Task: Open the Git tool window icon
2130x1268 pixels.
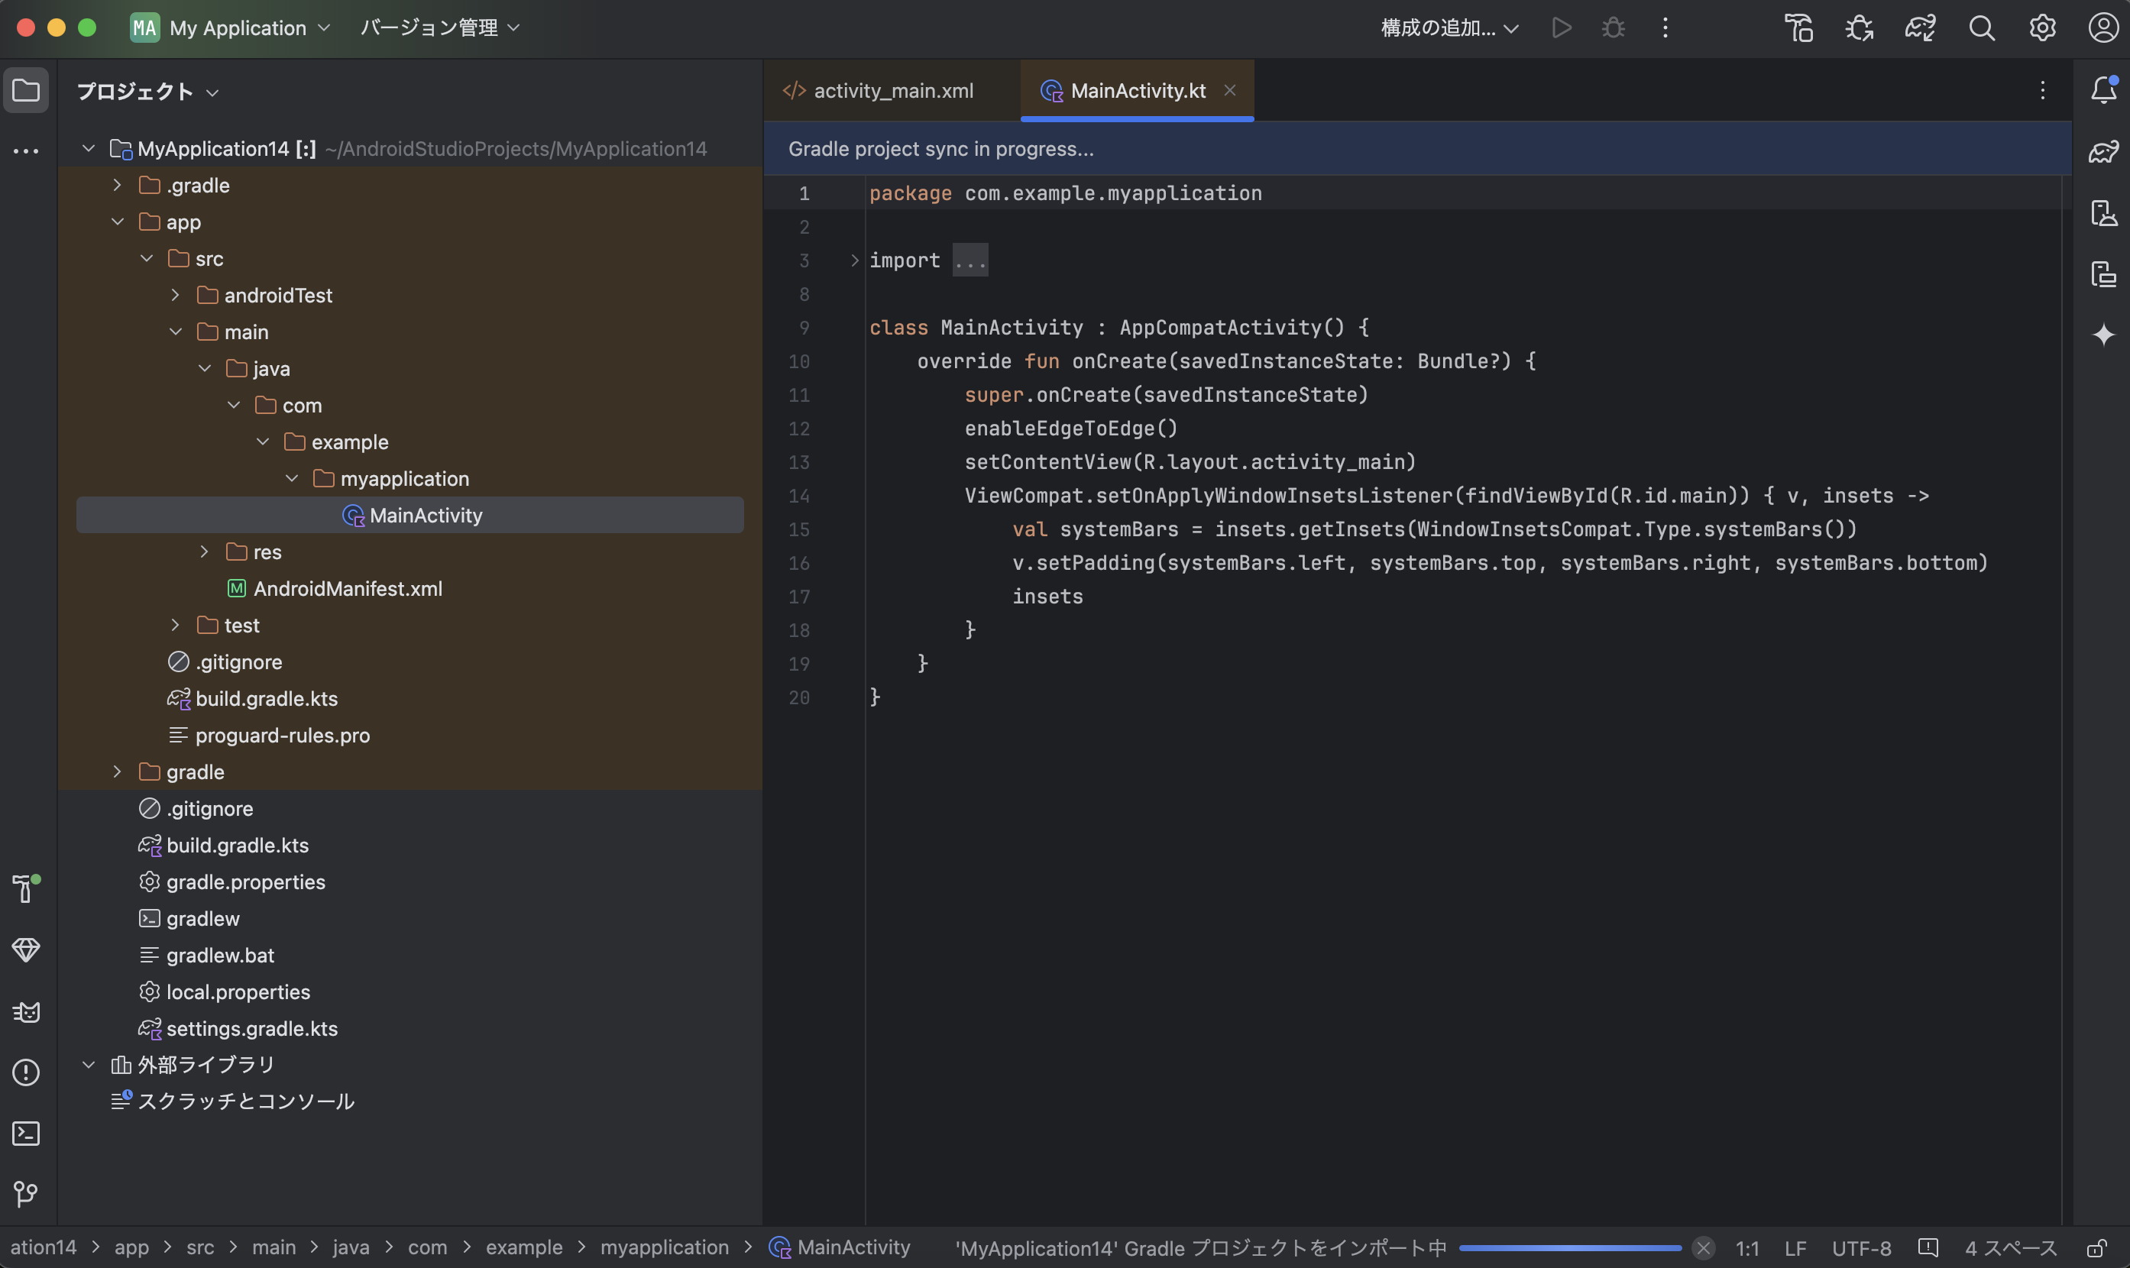Action: pos(26,1194)
